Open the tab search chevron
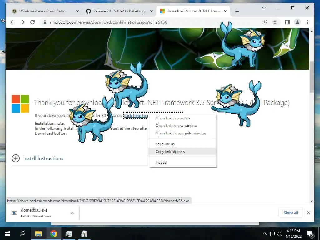 coord(264,8)
